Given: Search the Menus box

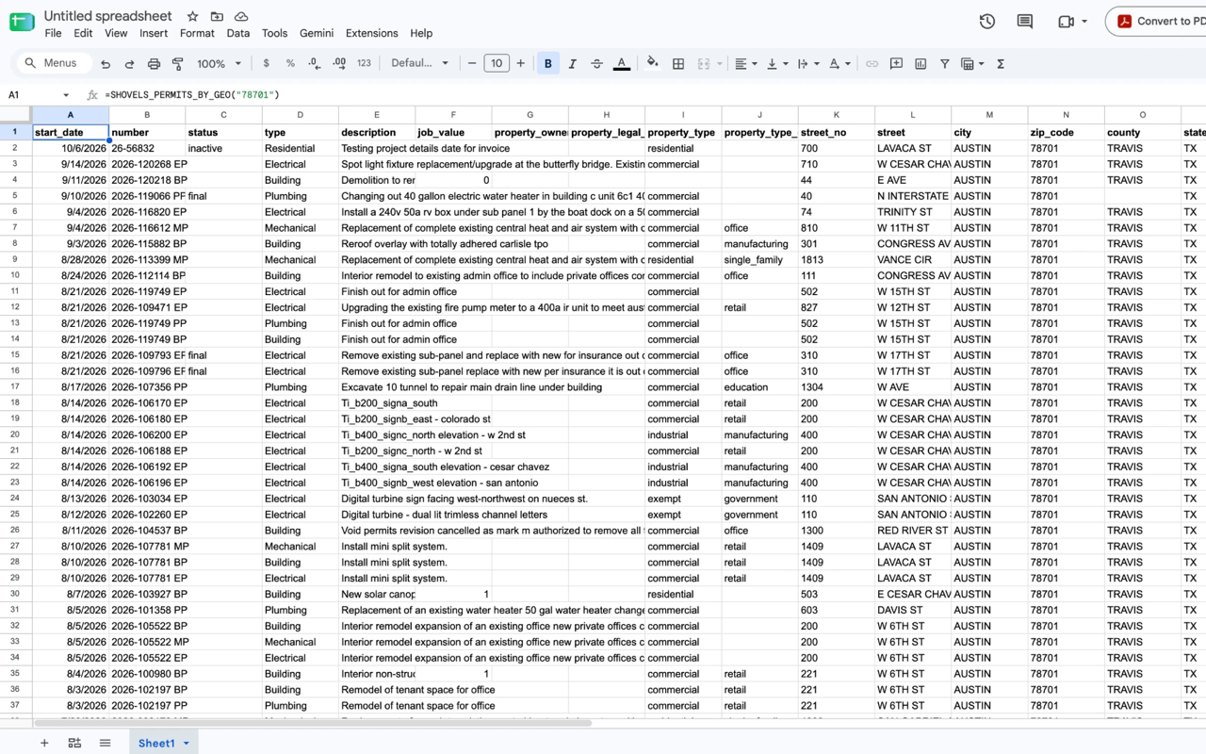Looking at the screenshot, I should (54, 64).
